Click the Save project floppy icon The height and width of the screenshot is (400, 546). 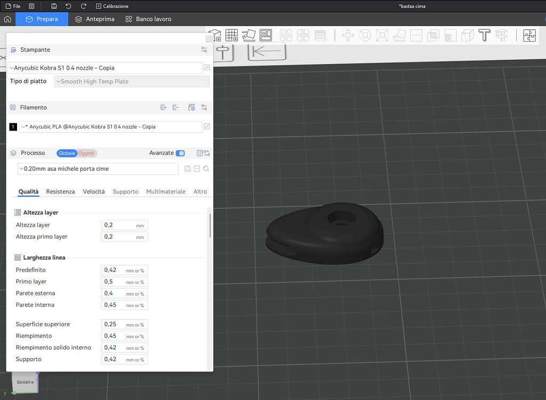click(x=54, y=6)
